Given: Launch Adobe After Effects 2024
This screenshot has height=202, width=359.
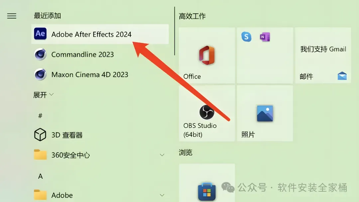Looking at the screenshot, I should pos(100,34).
